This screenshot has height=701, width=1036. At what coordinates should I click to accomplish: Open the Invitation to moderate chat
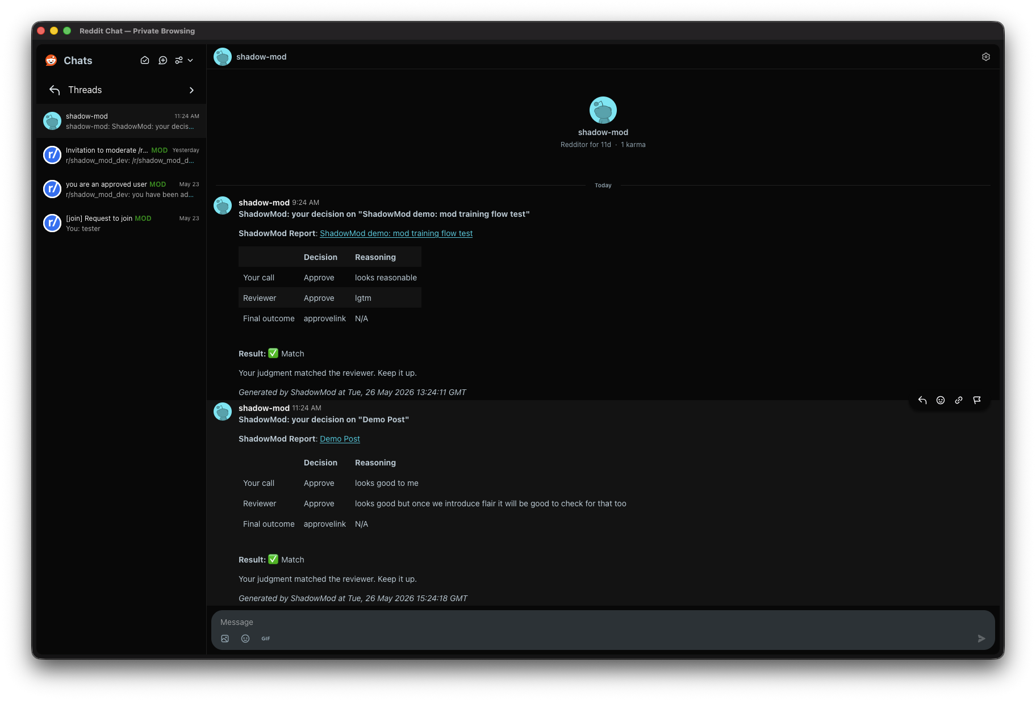(122, 155)
